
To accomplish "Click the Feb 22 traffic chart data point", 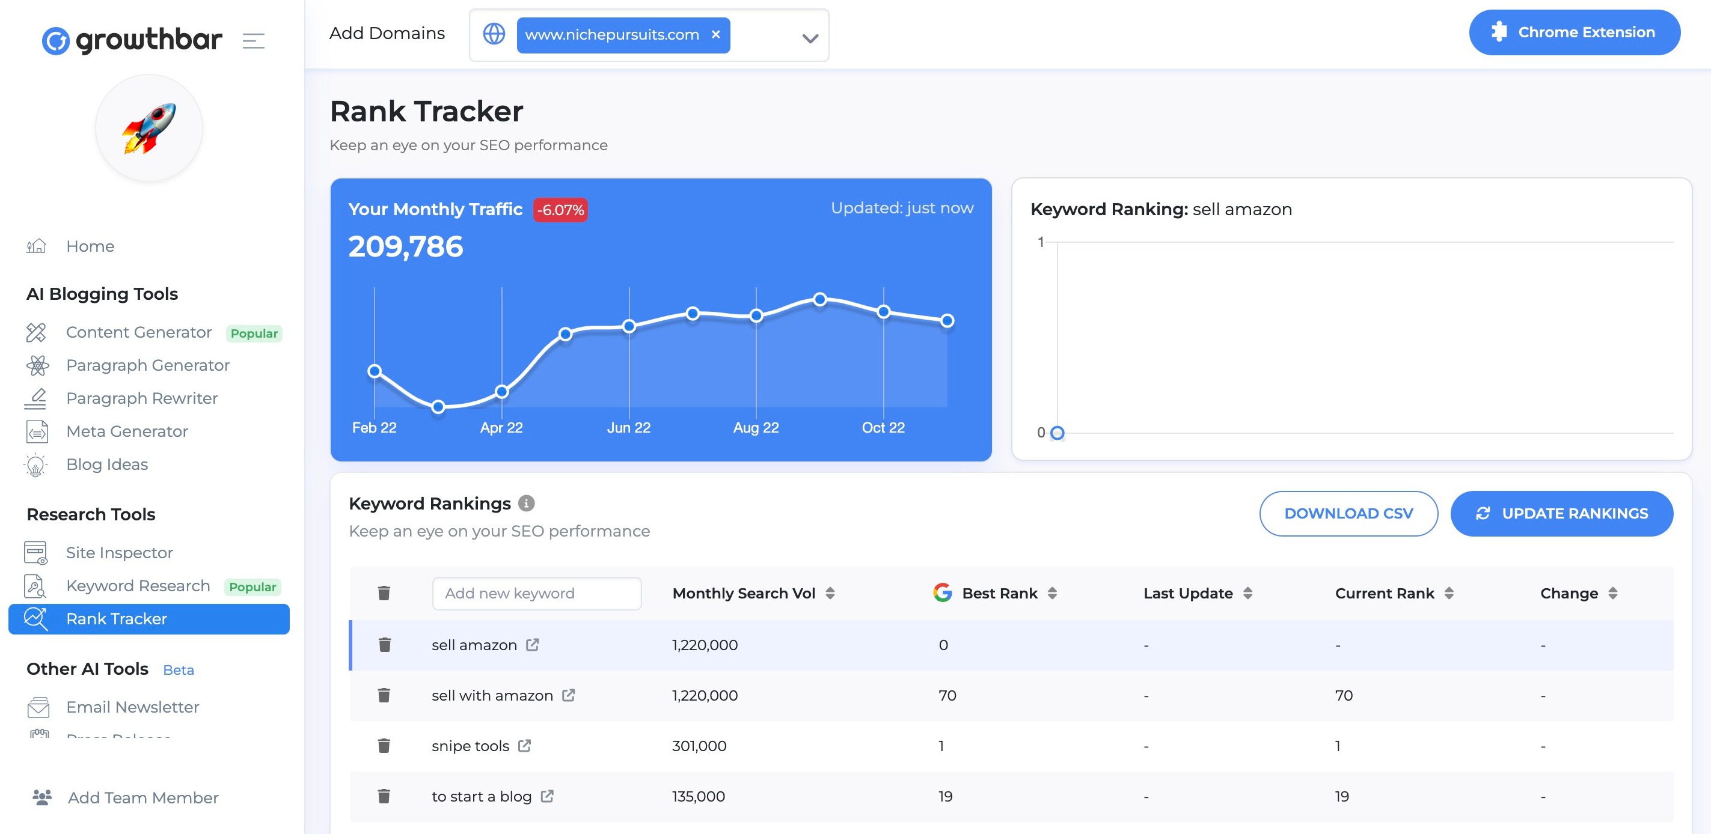I will click(x=375, y=371).
